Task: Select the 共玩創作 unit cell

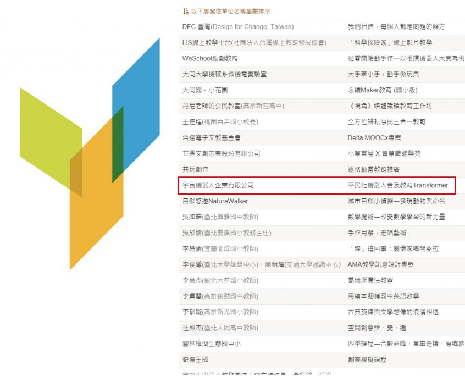Action: click(x=195, y=169)
